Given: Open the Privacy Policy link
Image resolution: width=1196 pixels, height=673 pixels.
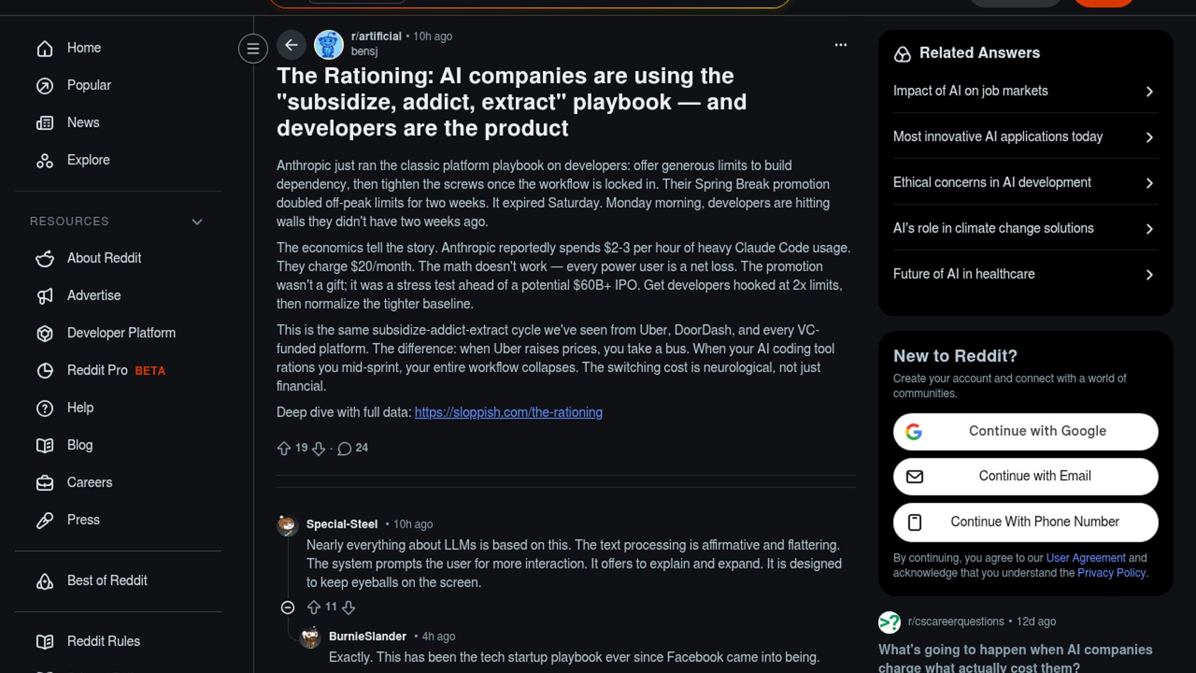Looking at the screenshot, I should click(1111, 573).
